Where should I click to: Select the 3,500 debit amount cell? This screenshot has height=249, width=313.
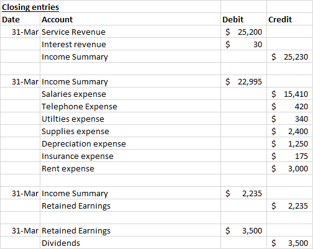[243, 230]
